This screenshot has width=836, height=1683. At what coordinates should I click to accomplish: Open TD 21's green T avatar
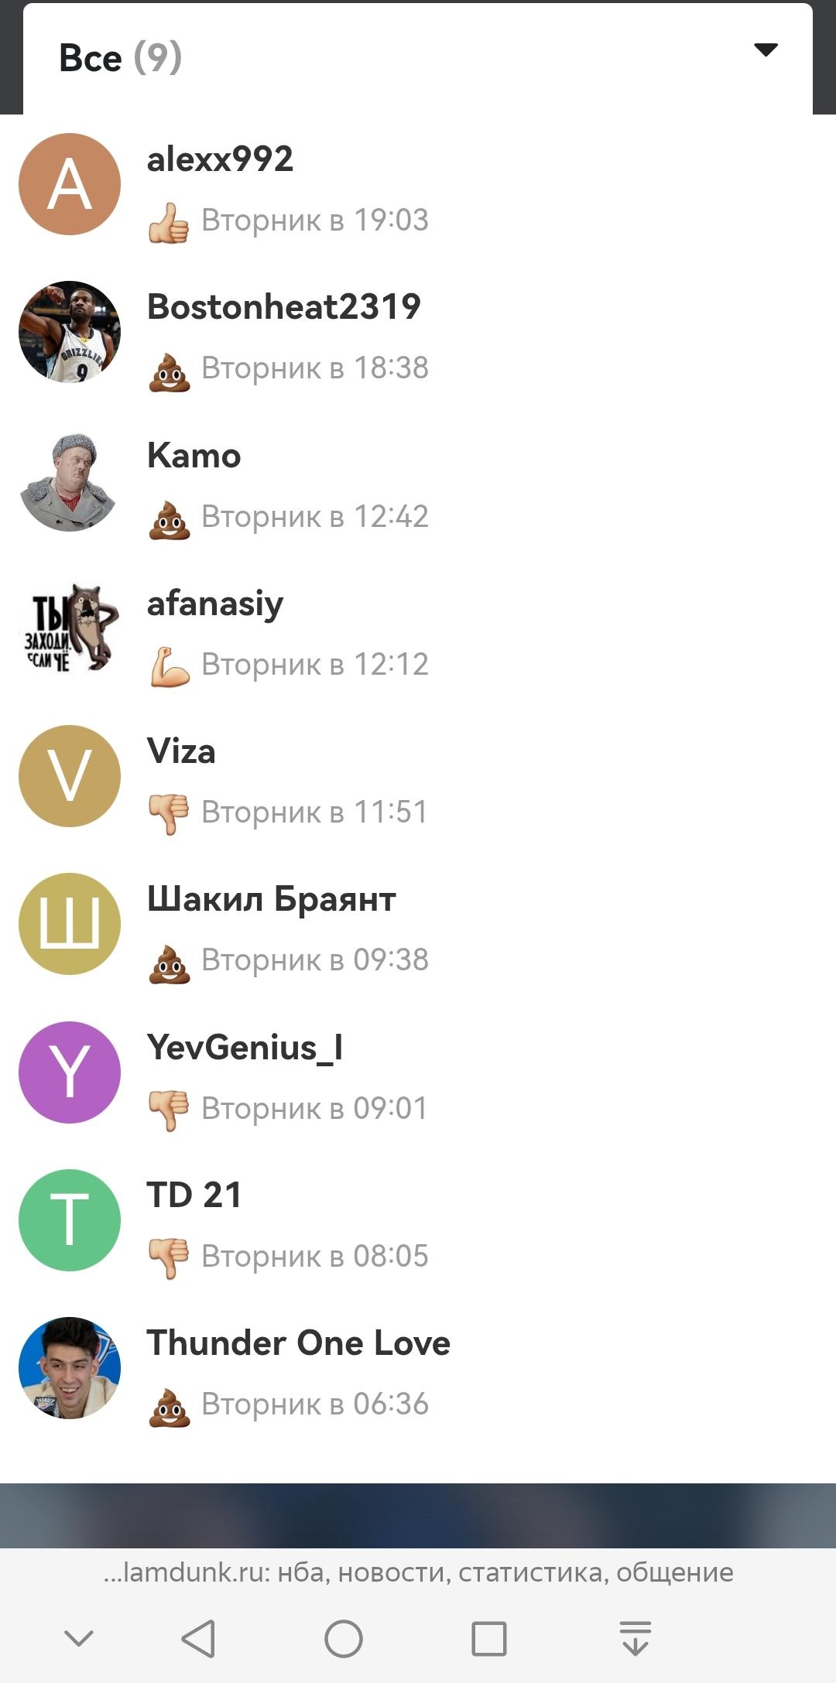(70, 1220)
